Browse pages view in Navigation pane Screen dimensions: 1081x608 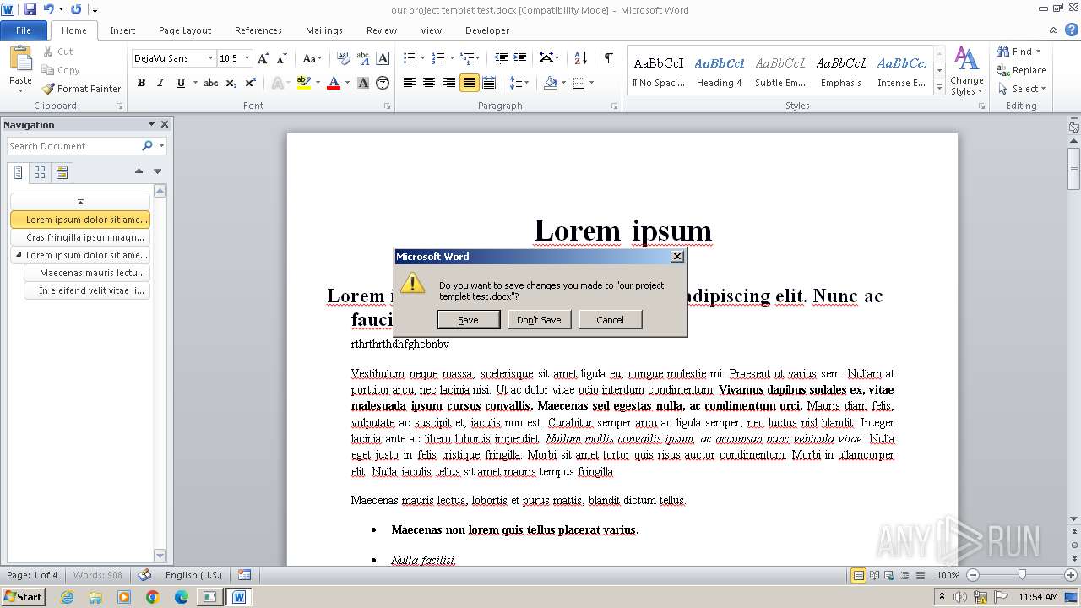click(x=40, y=172)
